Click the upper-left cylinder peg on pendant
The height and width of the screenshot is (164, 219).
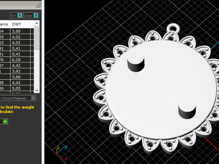[136, 65]
